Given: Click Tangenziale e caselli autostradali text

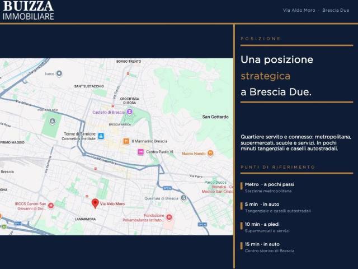Looking at the screenshot, I should point(278,211).
